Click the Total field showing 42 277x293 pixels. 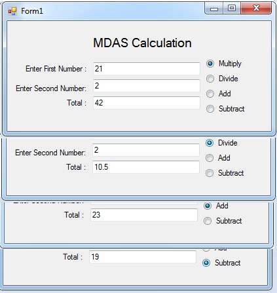click(x=147, y=103)
